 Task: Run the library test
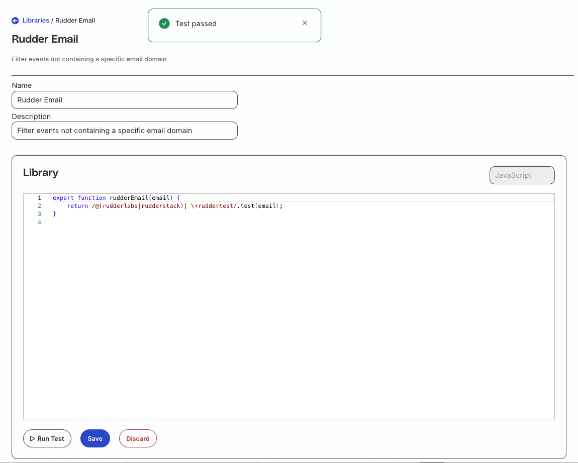click(x=47, y=438)
